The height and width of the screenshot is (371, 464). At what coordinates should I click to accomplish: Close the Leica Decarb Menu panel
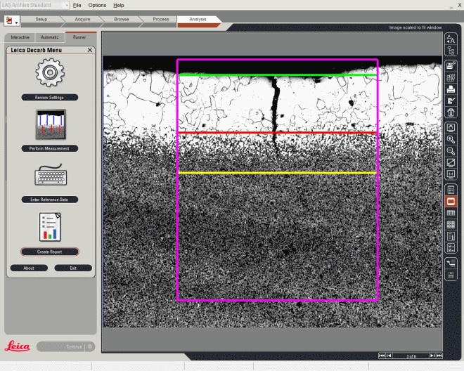pyautogui.click(x=89, y=51)
